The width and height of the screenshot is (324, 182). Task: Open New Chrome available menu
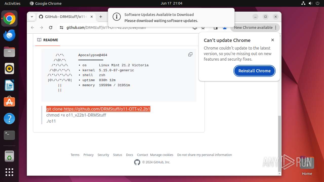tap(255, 28)
